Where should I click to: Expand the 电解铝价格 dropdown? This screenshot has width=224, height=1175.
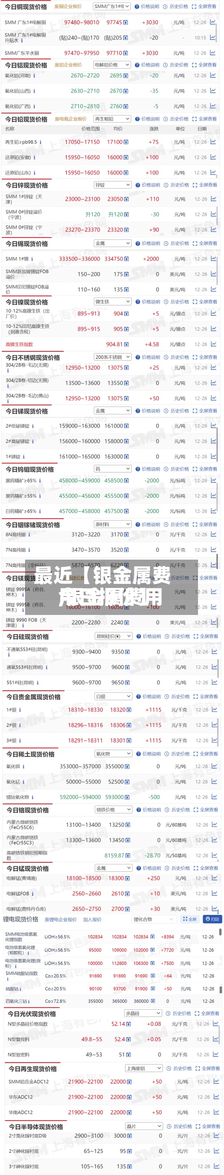coord(112,65)
